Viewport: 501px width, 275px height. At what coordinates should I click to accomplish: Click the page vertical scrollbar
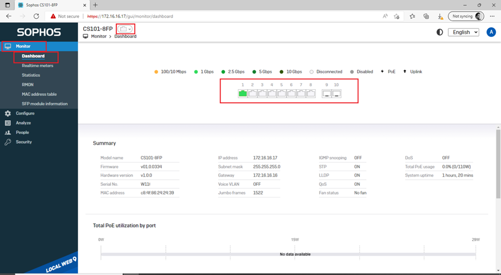coord(497,162)
